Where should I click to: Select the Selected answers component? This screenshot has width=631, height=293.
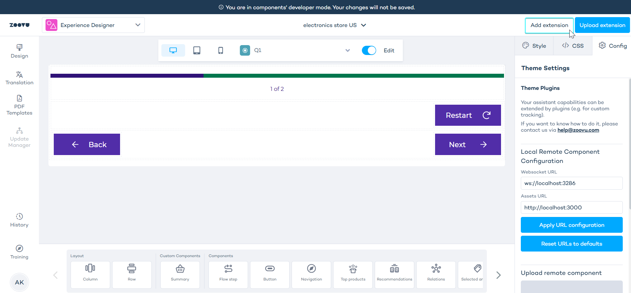click(x=471, y=275)
